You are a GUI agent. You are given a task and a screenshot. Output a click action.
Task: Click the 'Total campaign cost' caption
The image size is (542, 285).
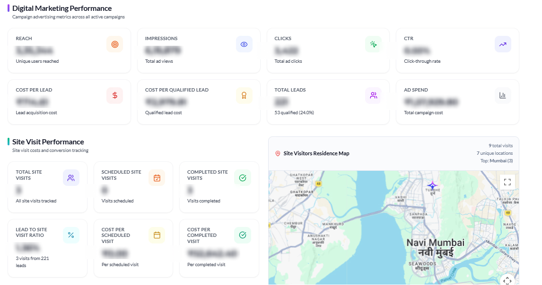tap(423, 112)
